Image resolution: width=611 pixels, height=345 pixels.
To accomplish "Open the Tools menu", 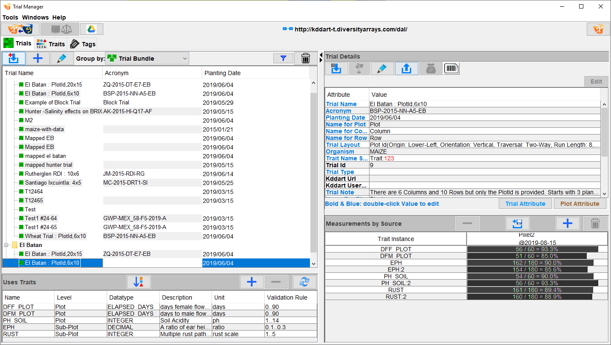I will tap(10, 17).
